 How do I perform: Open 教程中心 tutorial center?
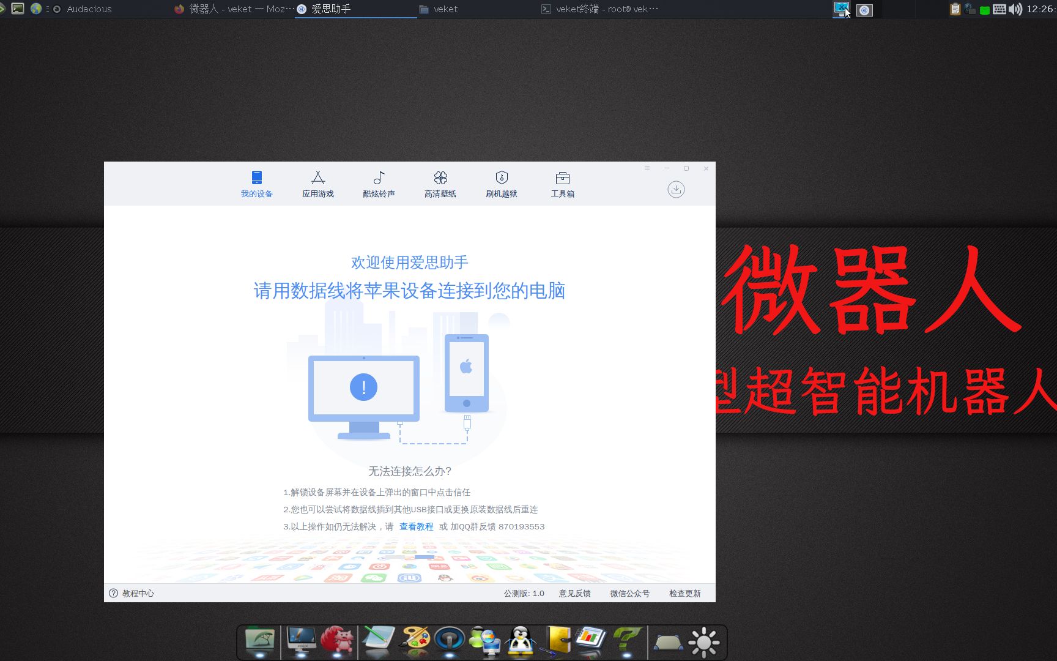(x=132, y=593)
